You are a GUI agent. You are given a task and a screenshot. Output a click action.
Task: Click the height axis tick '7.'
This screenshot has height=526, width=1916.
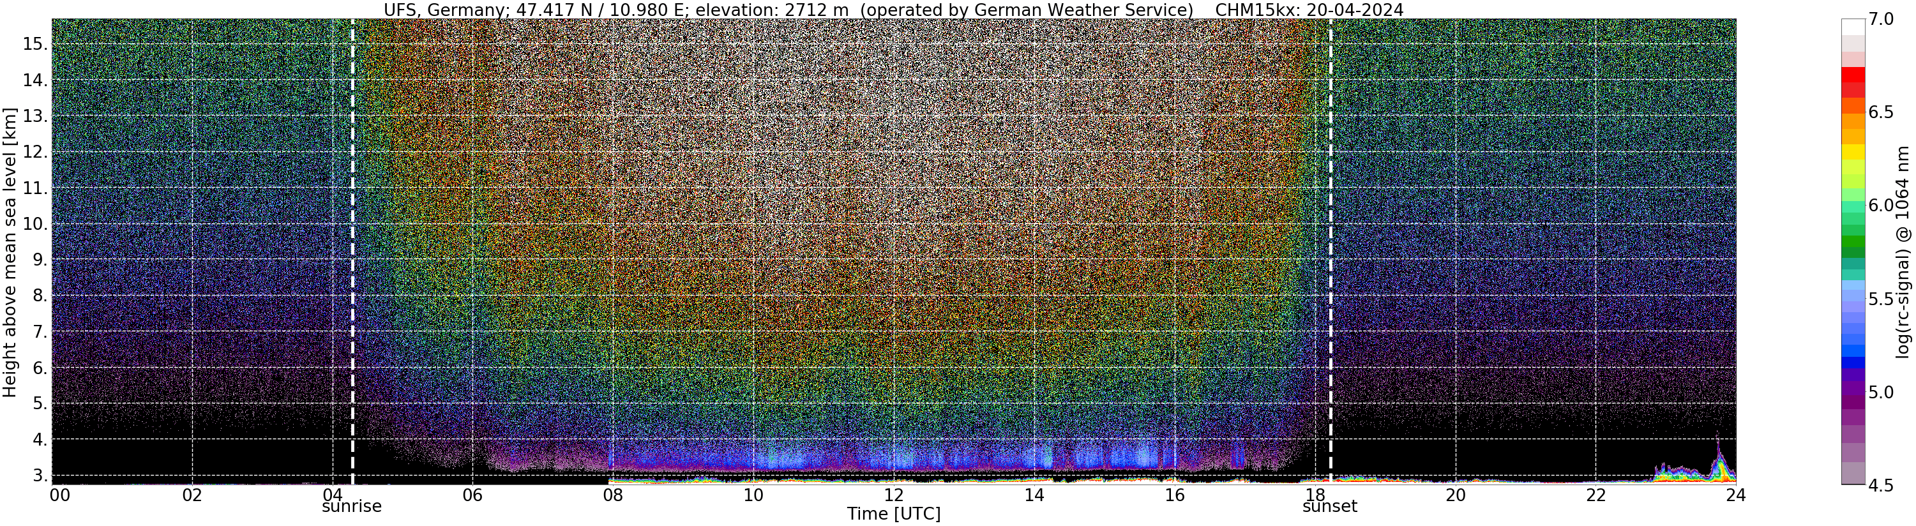click(x=40, y=332)
